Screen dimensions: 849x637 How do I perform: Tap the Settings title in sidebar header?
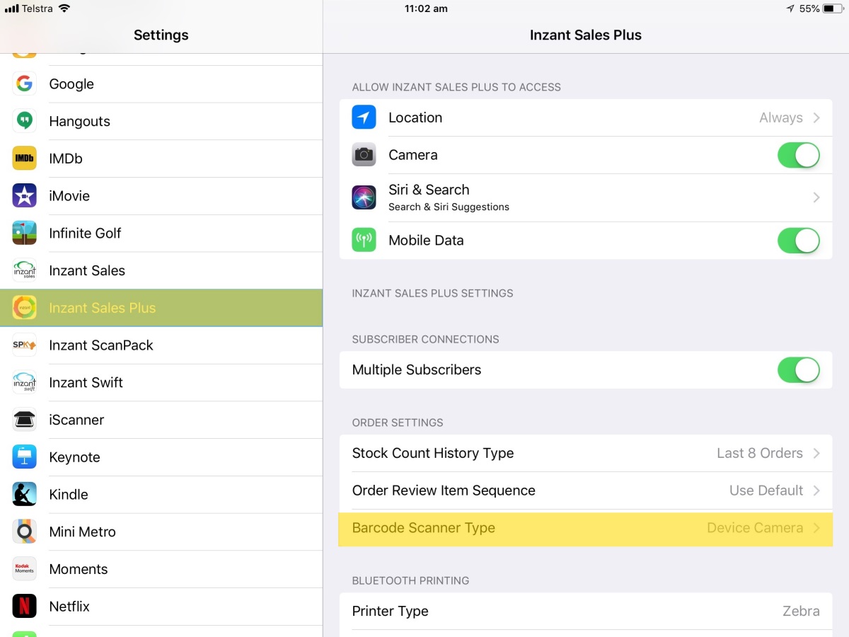[x=161, y=35]
